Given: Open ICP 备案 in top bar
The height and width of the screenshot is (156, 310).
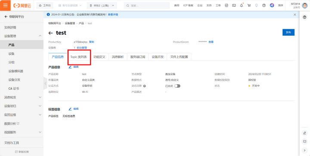Looking at the screenshot, I should (188, 6).
